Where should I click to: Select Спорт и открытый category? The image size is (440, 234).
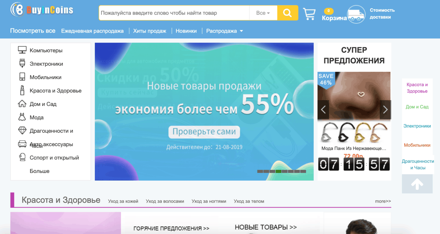(x=54, y=157)
